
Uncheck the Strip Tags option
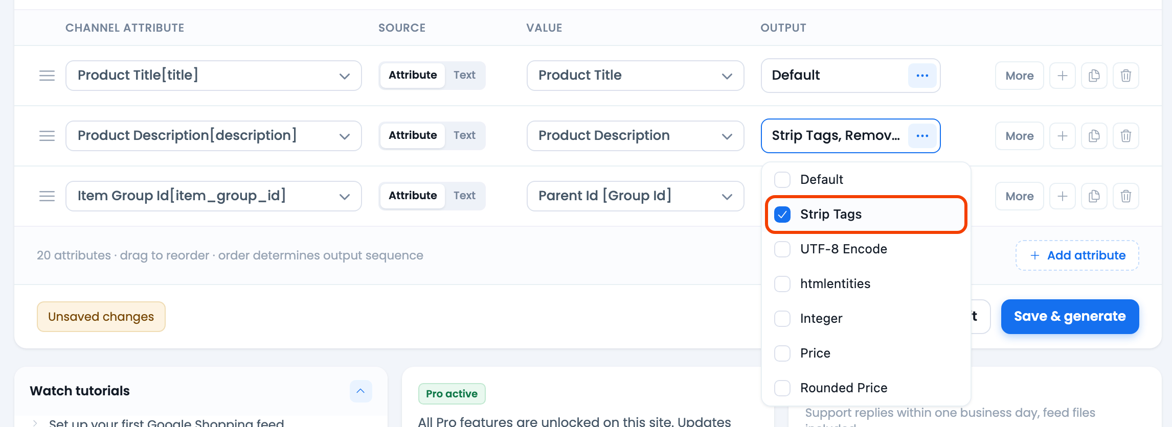pyautogui.click(x=782, y=215)
